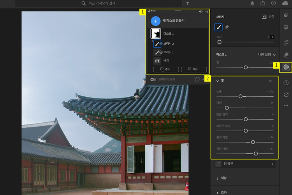This screenshot has width=292, height=195.
Task: Expand the 효과 effects section
Action: (217, 193)
